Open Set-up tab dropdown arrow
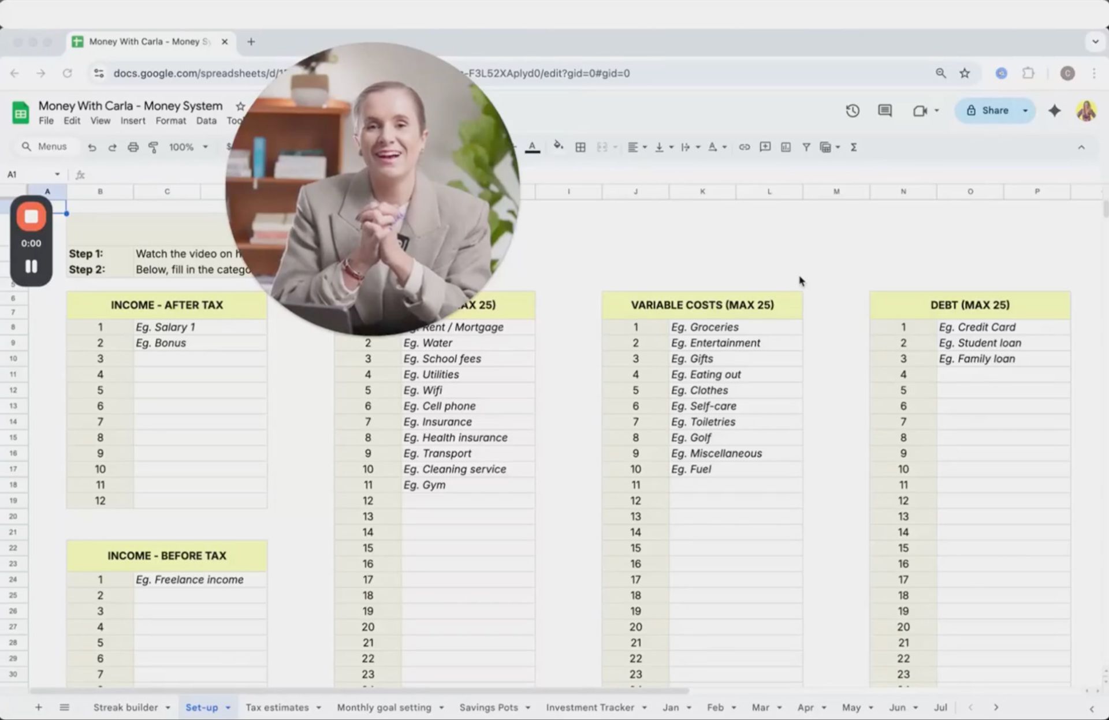The height and width of the screenshot is (720, 1109). pyautogui.click(x=228, y=707)
